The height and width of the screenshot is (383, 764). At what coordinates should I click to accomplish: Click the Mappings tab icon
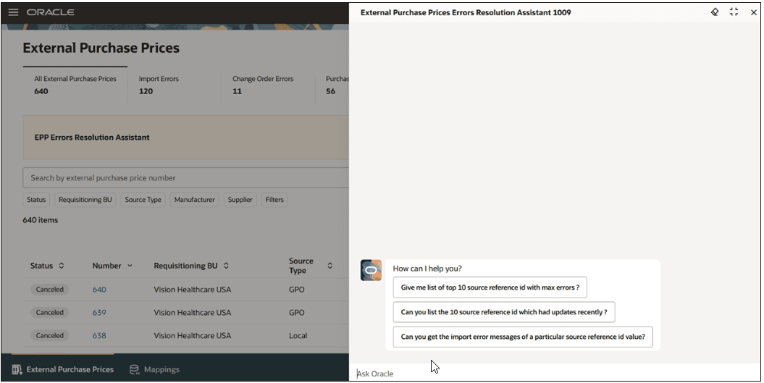point(134,370)
